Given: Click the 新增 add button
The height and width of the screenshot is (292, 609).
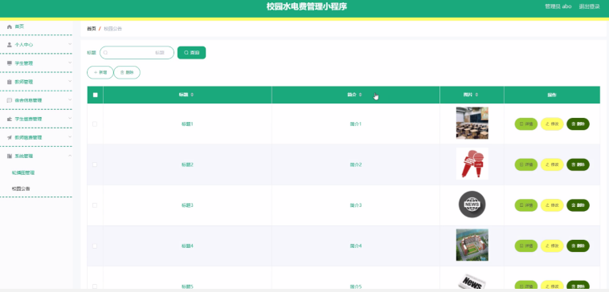Looking at the screenshot, I should click(100, 72).
